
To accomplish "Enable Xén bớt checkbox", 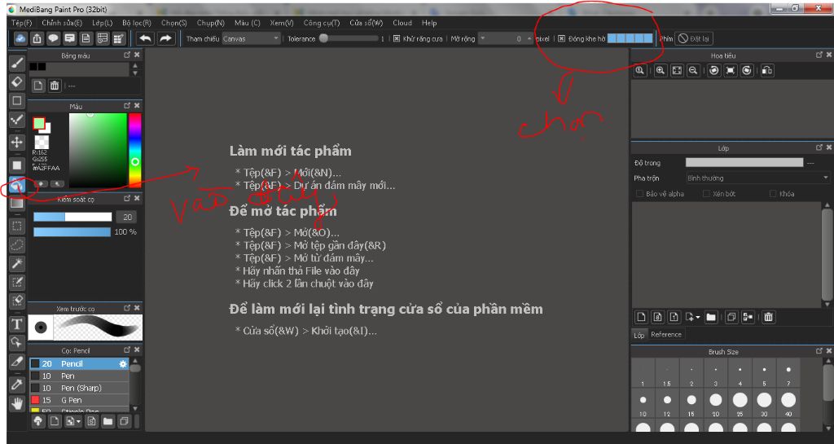I will pos(706,194).
